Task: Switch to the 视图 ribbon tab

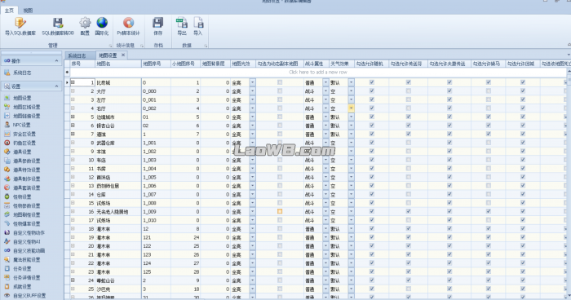Action: [x=28, y=11]
